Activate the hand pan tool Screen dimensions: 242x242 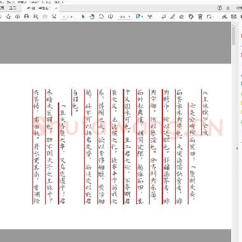(92, 17)
